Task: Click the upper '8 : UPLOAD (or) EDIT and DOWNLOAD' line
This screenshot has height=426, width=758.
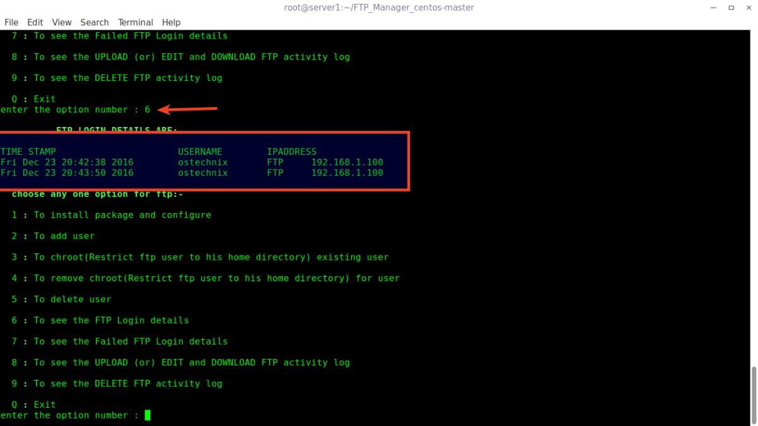Action: point(181,57)
